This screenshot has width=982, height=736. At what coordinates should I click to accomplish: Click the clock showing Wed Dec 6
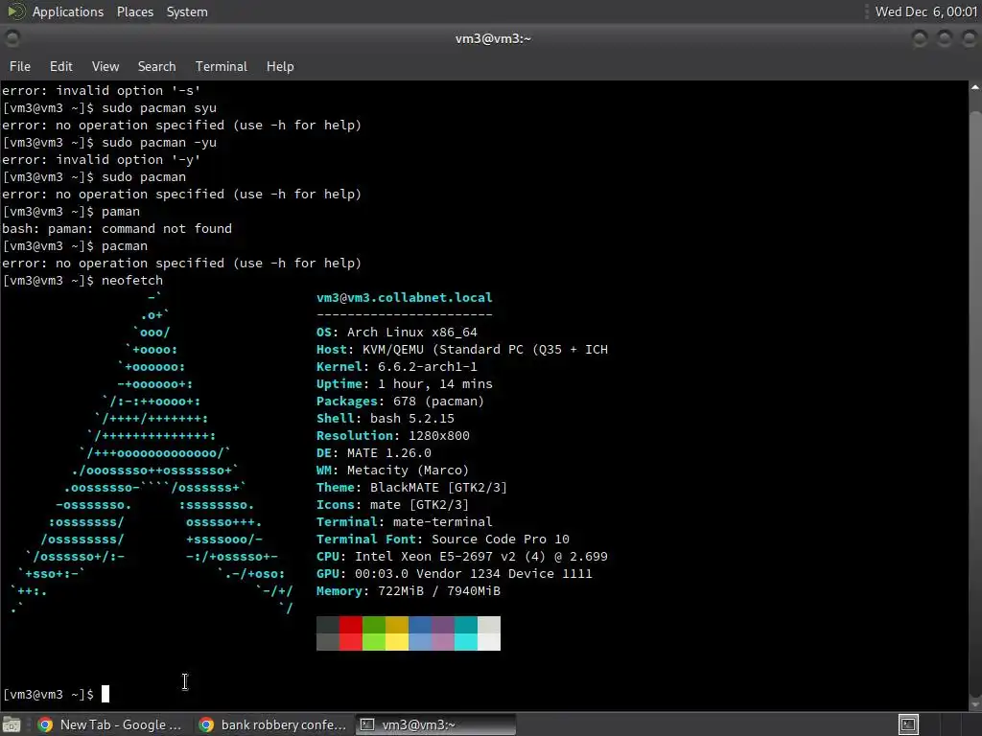pyautogui.click(x=925, y=11)
